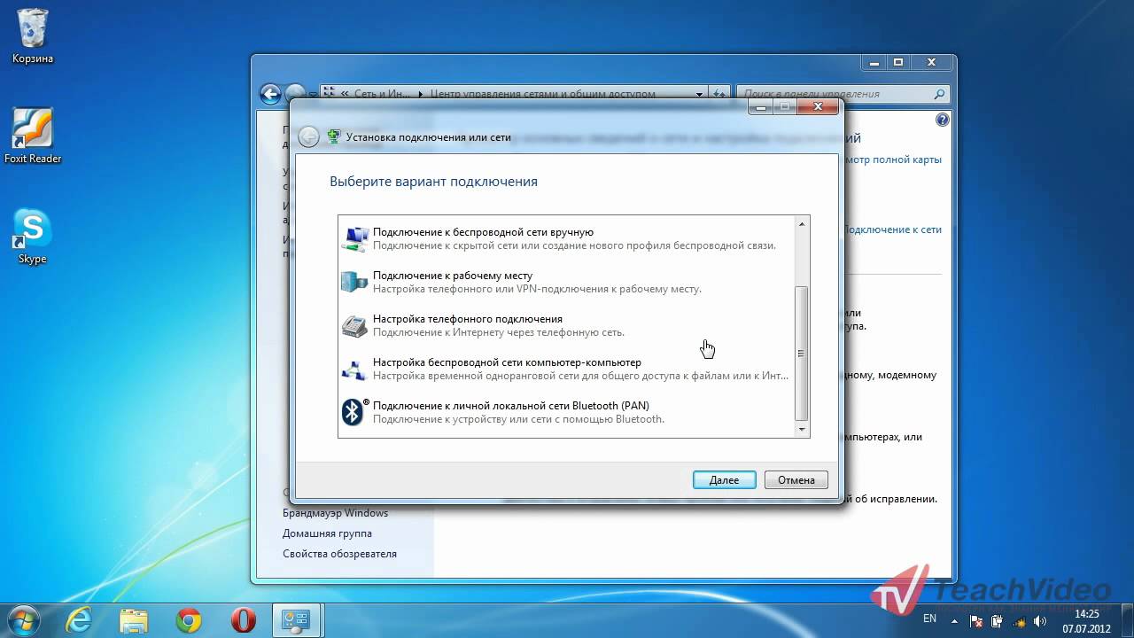This screenshot has height=638, width=1134.
Task: Pick the computer-to-computer wireless network option
Action: (x=566, y=369)
